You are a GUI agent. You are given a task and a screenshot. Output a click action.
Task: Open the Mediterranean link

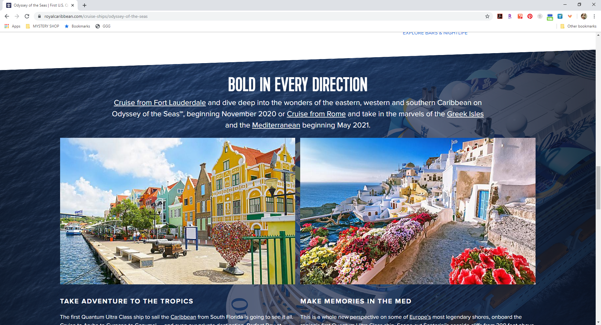[276, 125]
